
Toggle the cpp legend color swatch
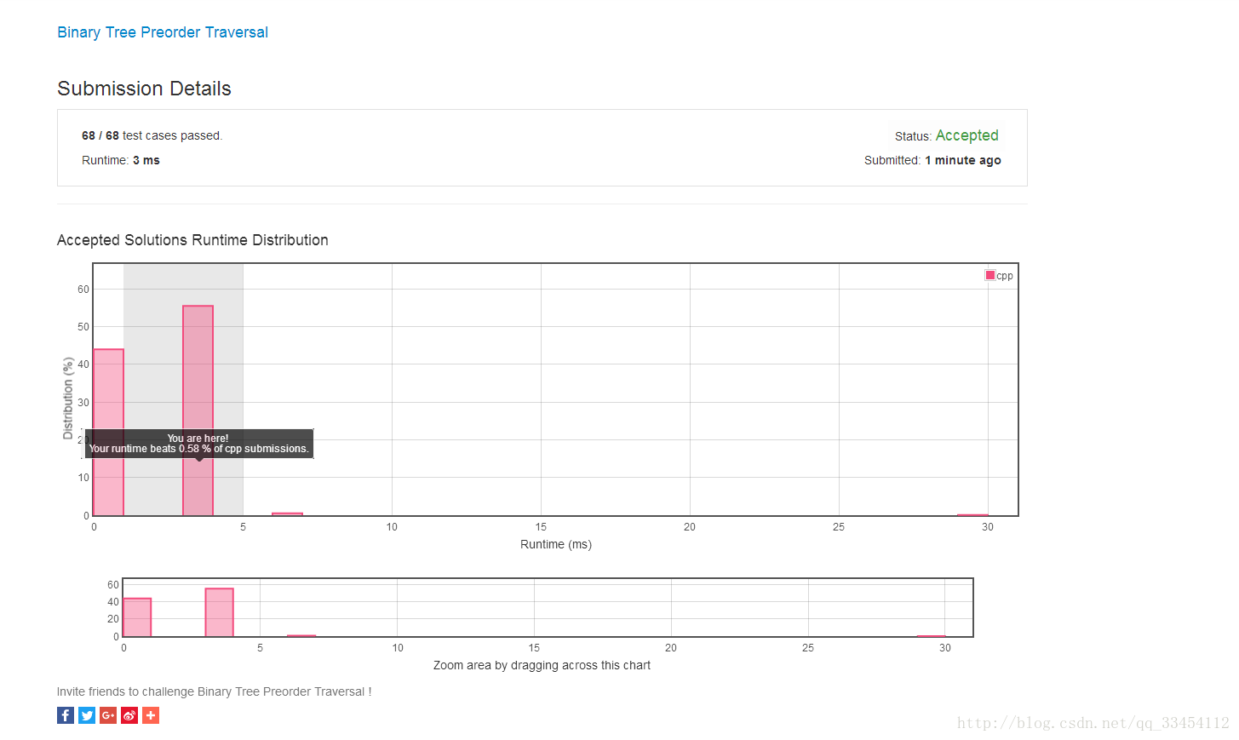coord(990,275)
